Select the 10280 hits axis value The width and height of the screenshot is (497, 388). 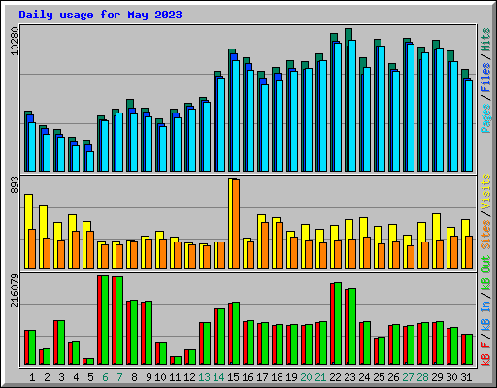click(x=15, y=41)
